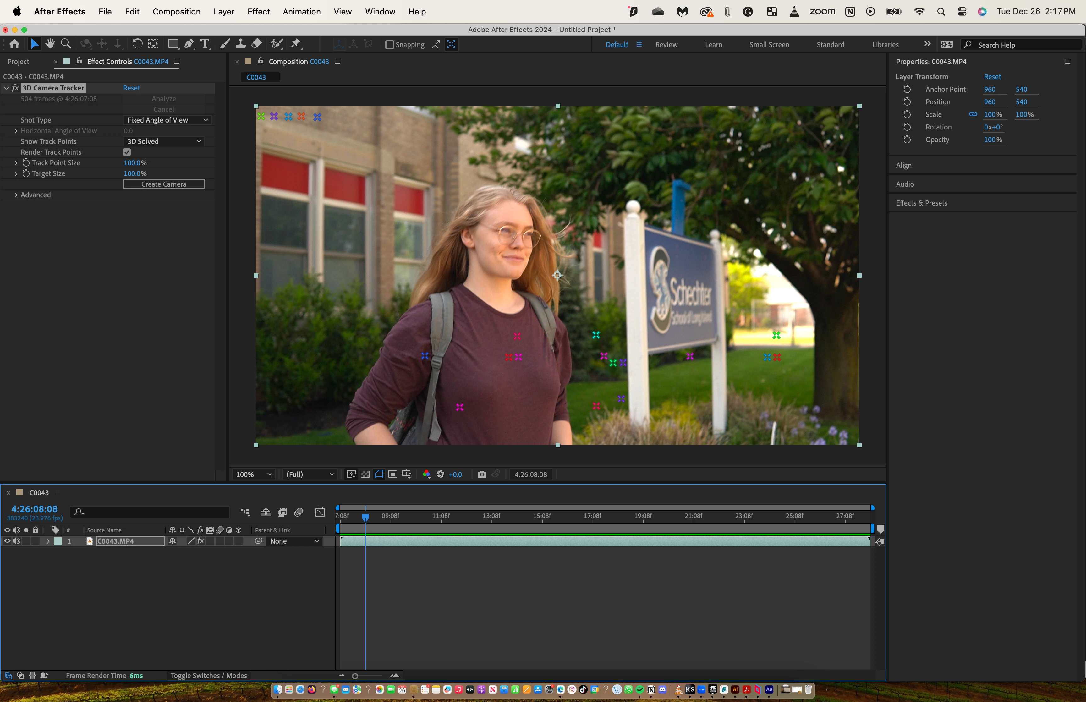Select the Pen tool in toolbar
Image resolution: width=1086 pixels, height=702 pixels.
tap(189, 44)
